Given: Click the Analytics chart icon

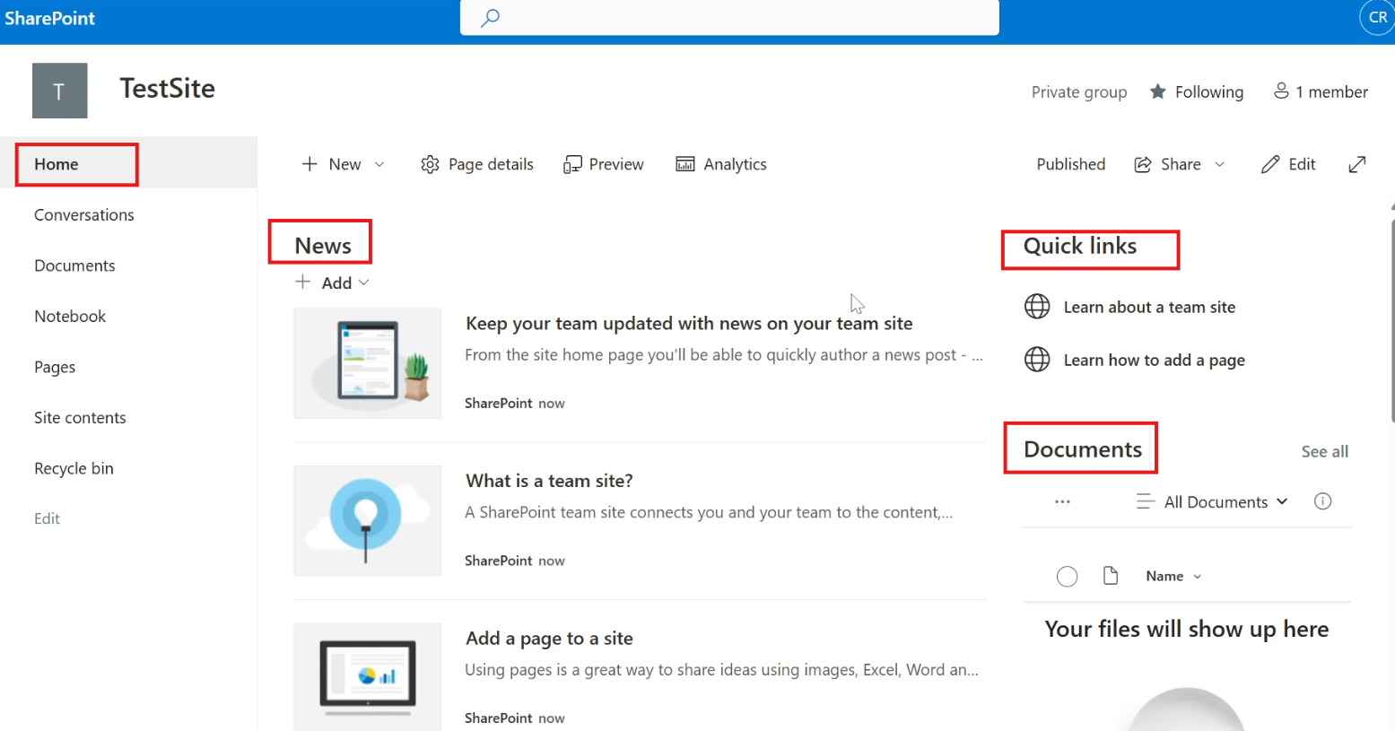Looking at the screenshot, I should pos(685,164).
